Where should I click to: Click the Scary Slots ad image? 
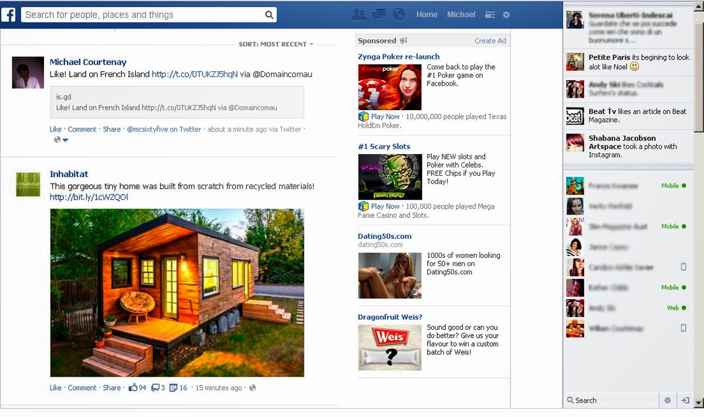coord(390,177)
